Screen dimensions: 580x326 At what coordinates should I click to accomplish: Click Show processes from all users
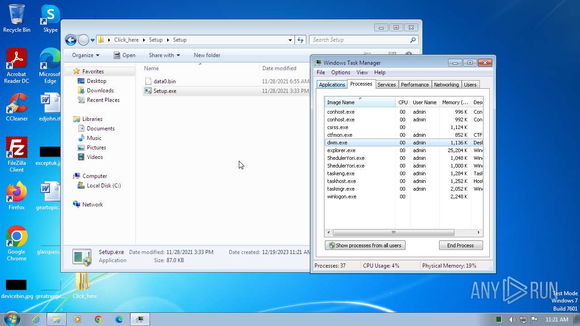coord(365,245)
